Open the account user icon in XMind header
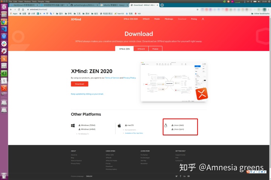 coord(203,19)
